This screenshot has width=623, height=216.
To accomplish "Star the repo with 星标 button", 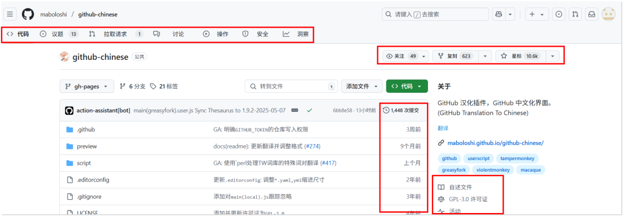I will coord(520,56).
